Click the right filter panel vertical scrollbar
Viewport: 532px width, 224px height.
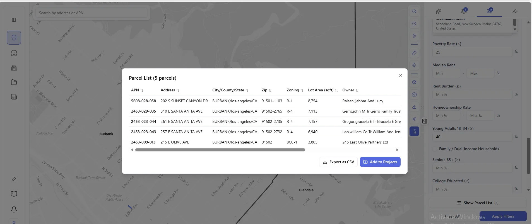pyautogui.click(x=528, y=156)
